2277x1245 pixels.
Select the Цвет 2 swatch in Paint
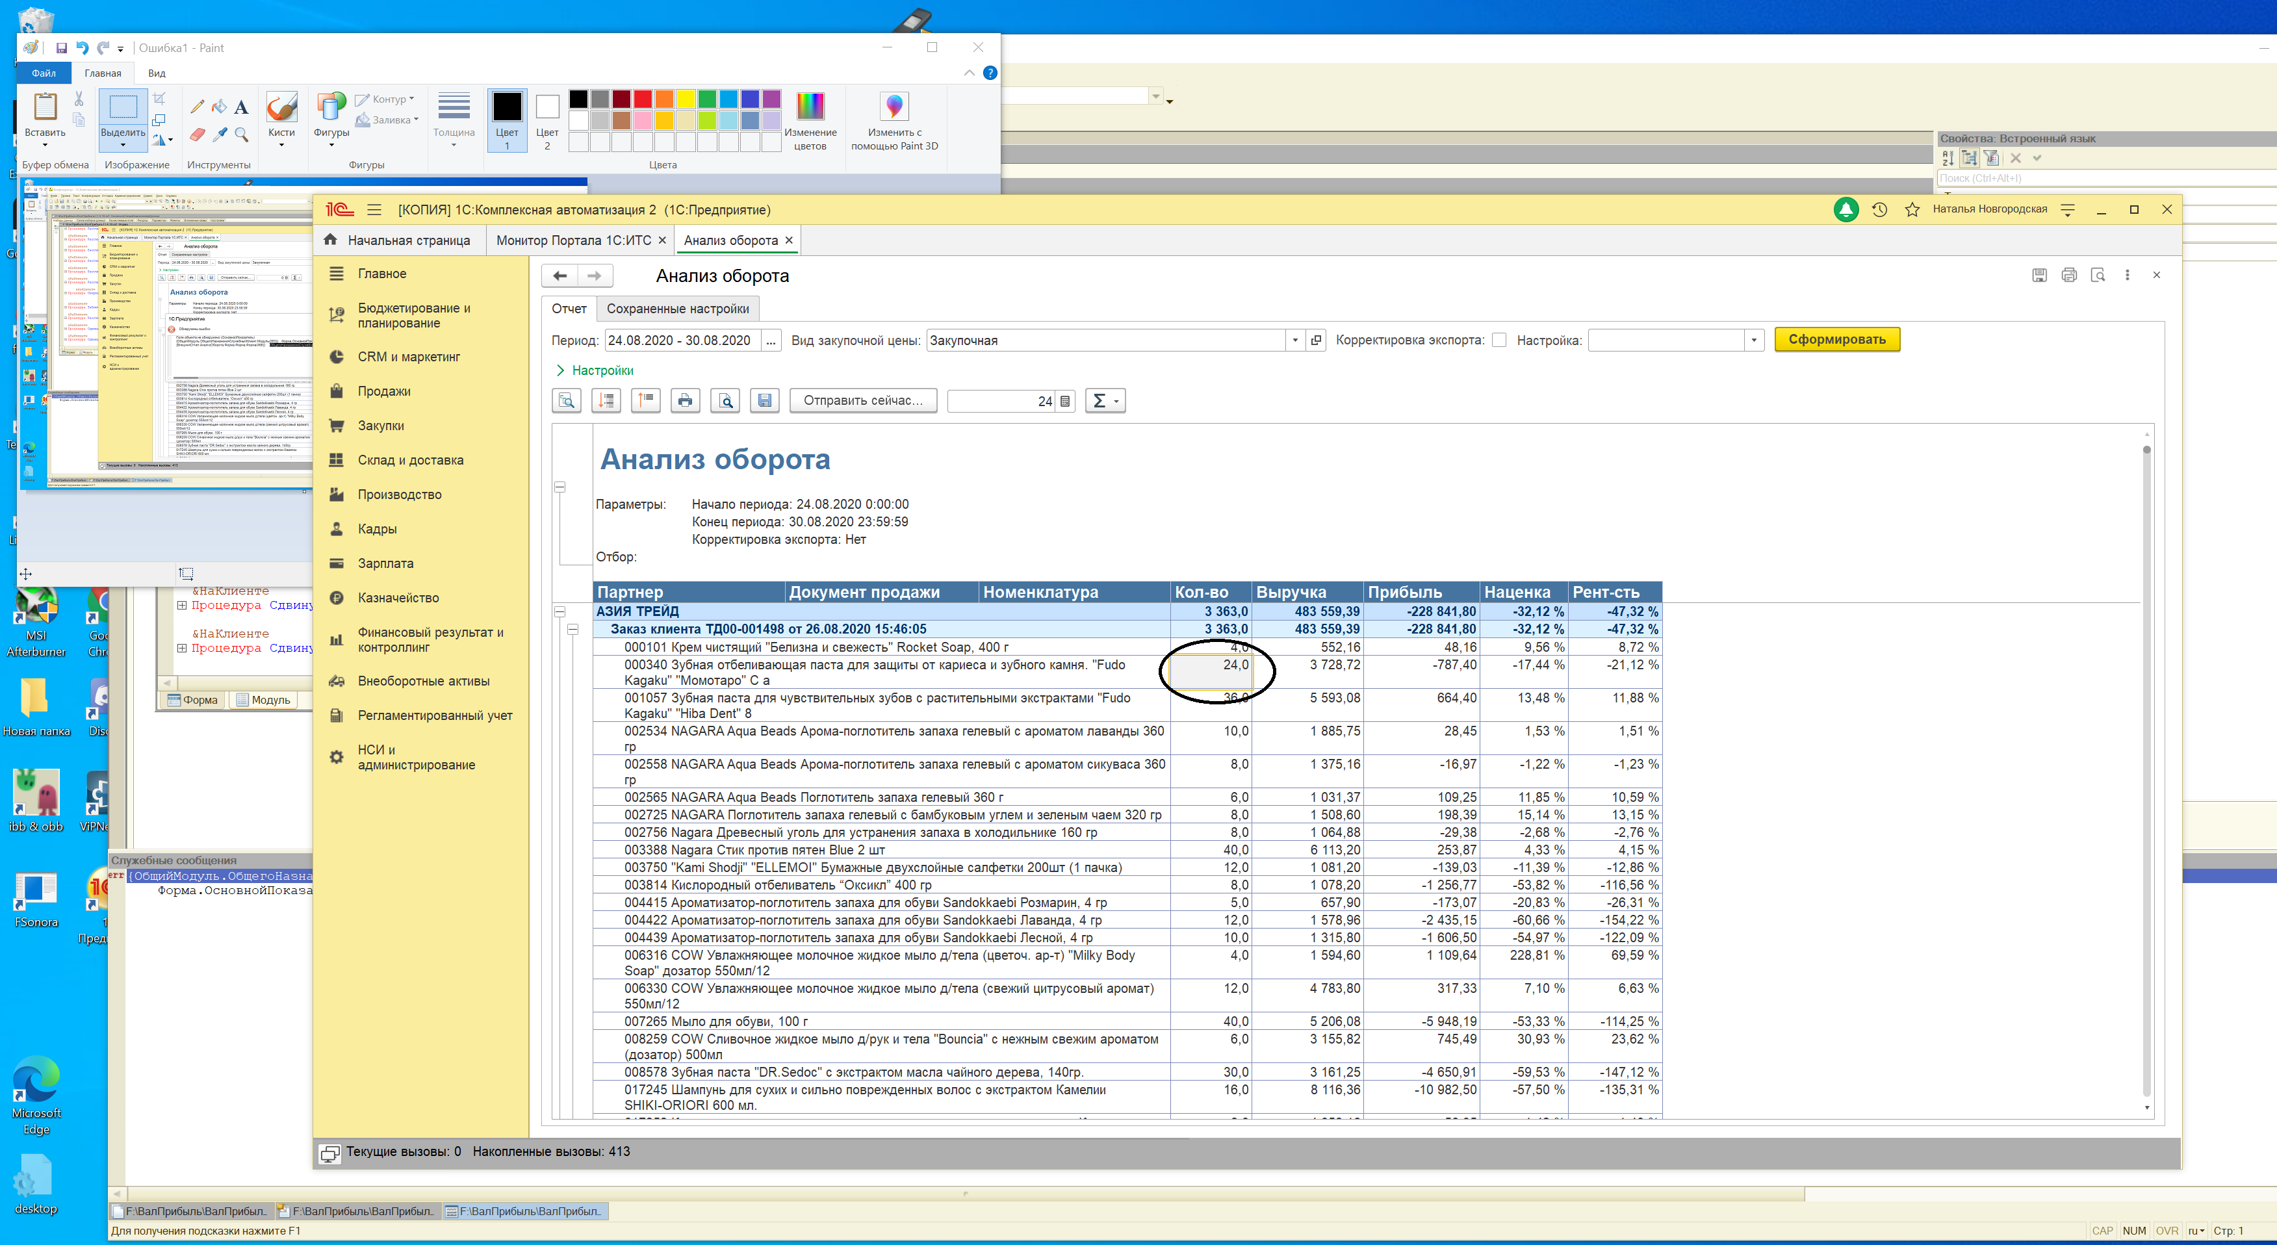point(547,120)
